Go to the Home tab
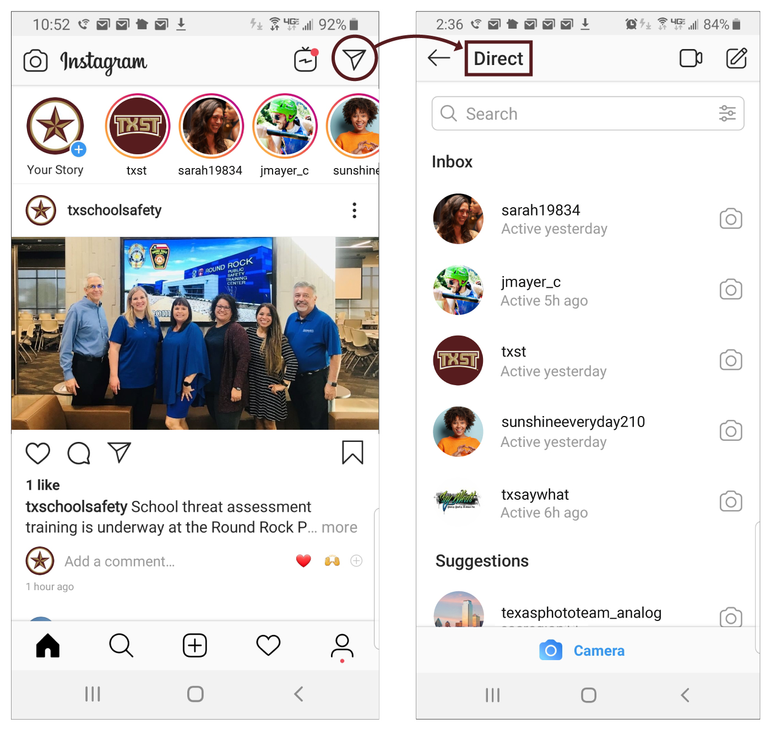Screen dimensions: 771x729 coord(48,645)
